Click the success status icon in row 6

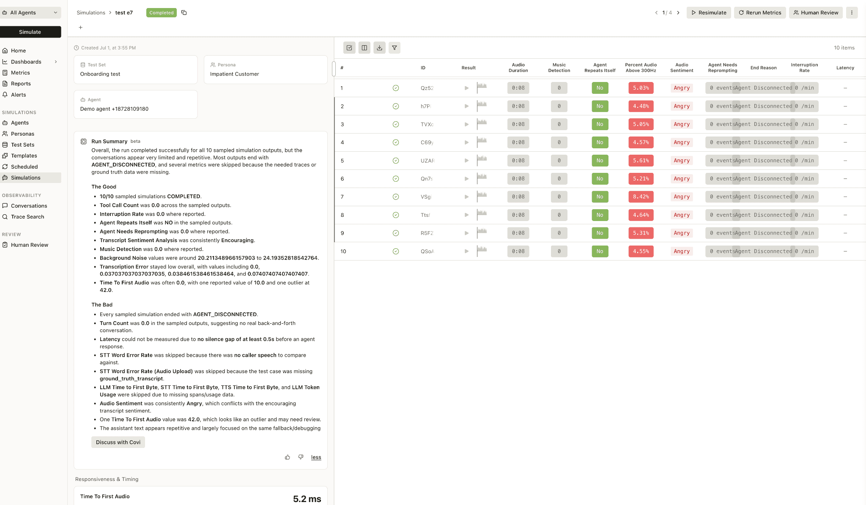[x=396, y=179]
